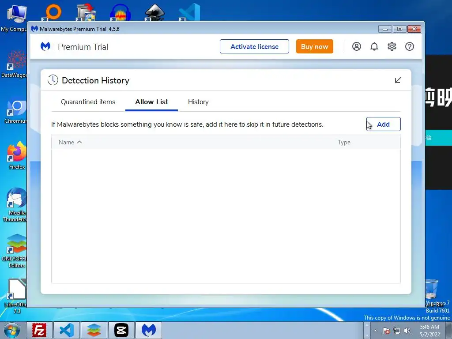Show hidden system tray icons
The width and height of the screenshot is (452, 339).
[x=375, y=331]
